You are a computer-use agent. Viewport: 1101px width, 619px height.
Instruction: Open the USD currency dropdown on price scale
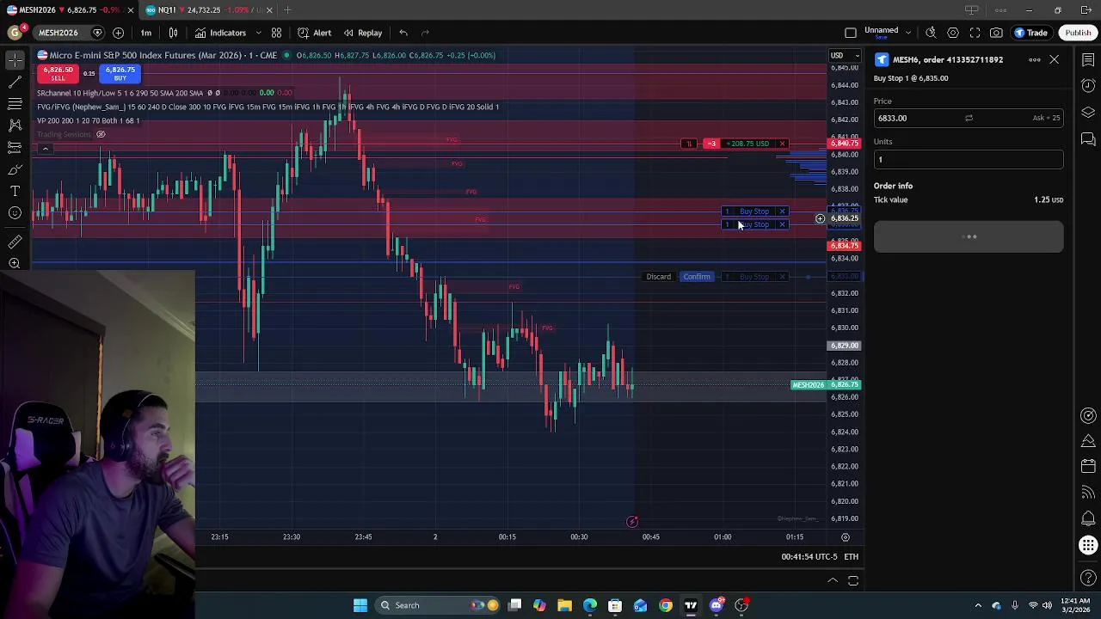(x=843, y=56)
